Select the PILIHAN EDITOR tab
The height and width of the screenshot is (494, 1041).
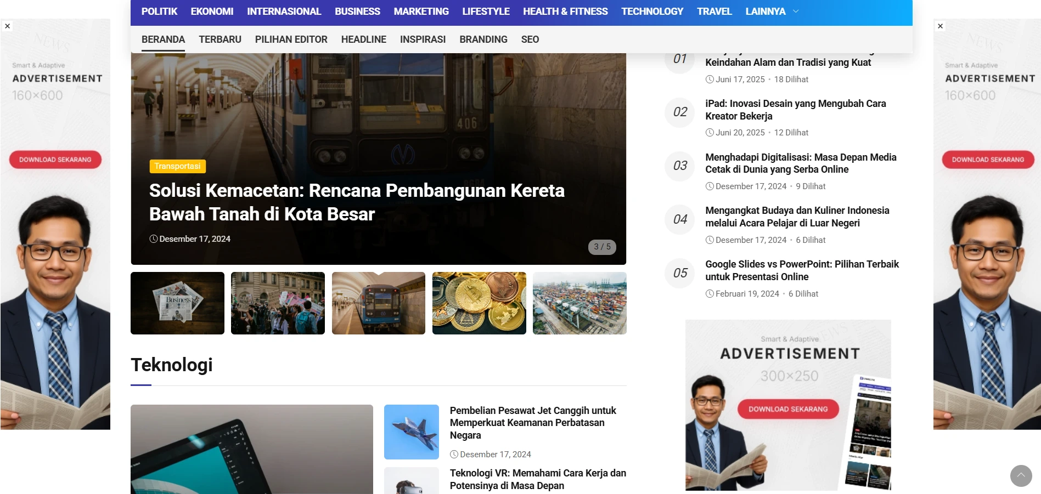[x=291, y=39]
